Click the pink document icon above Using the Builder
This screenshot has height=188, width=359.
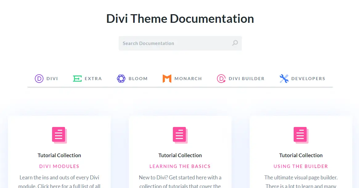301,135
